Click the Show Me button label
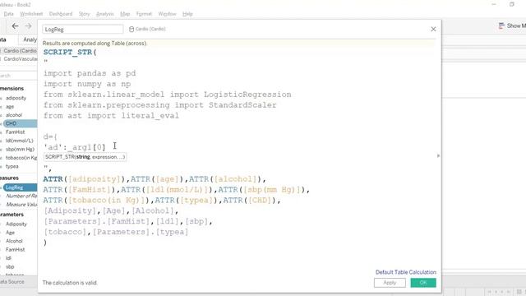The image size is (526, 296). pyautogui.click(x=516, y=25)
